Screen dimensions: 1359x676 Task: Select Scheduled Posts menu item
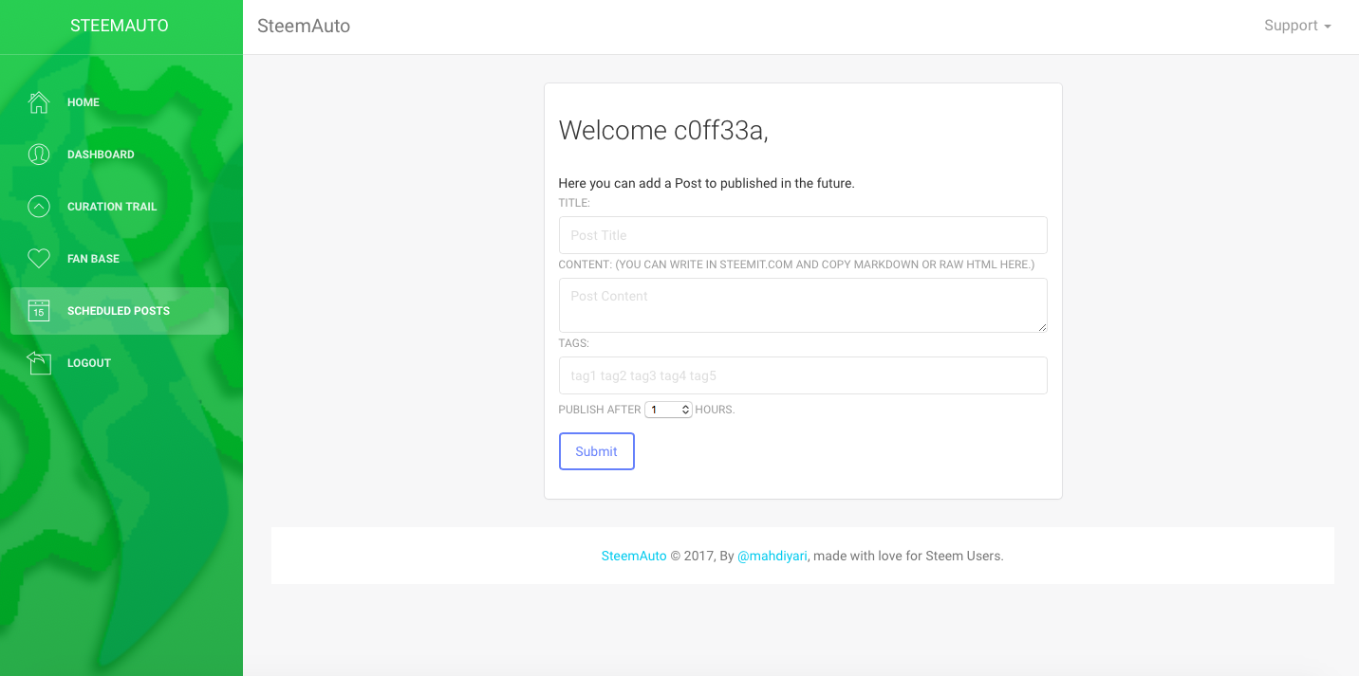click(120, 311)
